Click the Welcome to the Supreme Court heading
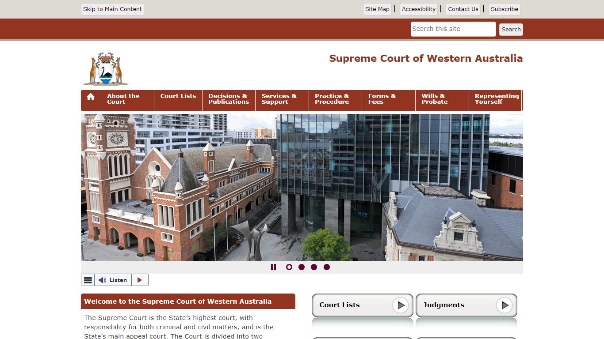Screen dimensions: 604x339 (178, 302)
